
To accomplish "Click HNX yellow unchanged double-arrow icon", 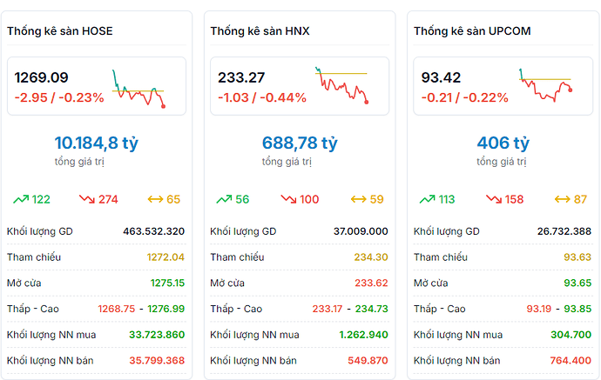I will 358,199.
